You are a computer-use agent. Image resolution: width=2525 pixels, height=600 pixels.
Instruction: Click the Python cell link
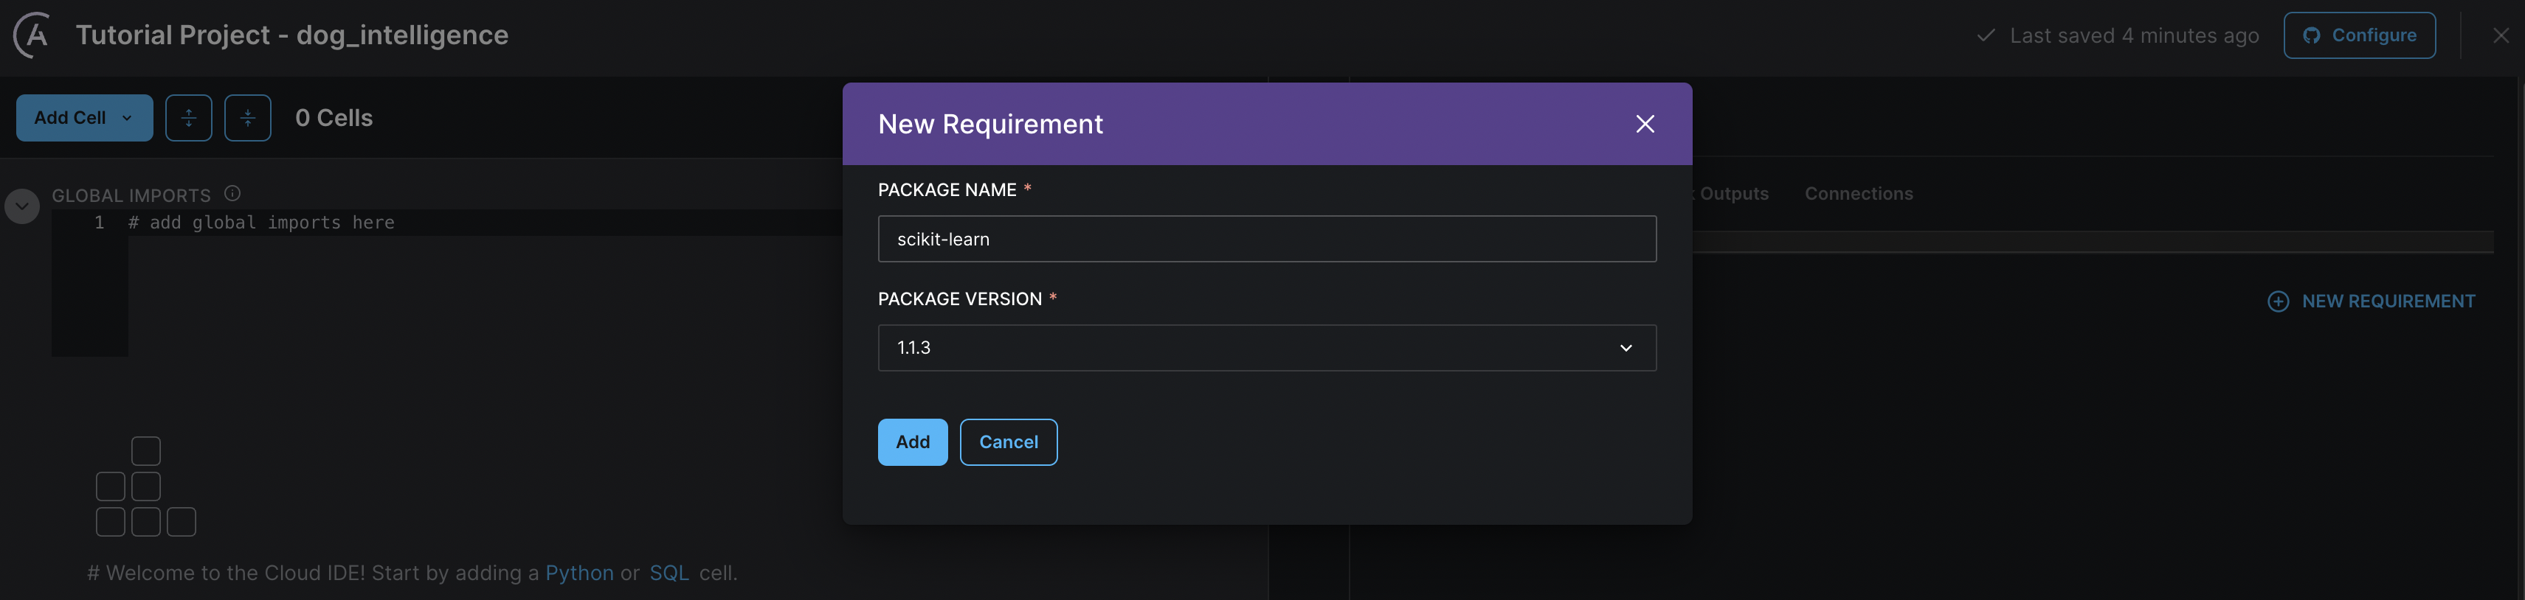(x=579, y=573)
